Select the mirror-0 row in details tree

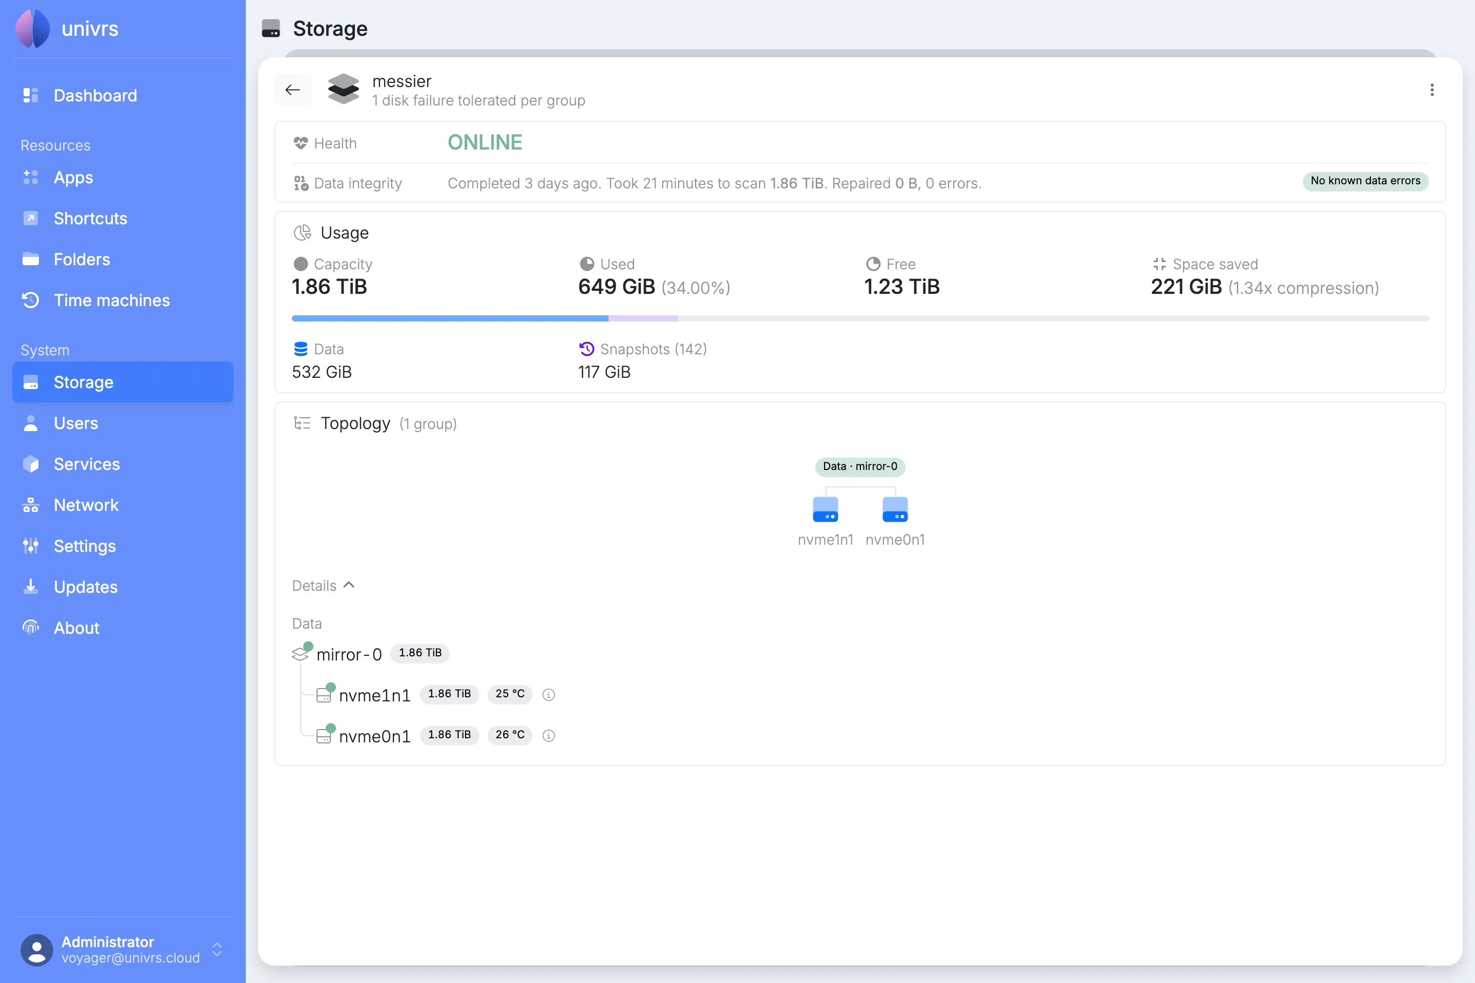click(x=370, y=654)
